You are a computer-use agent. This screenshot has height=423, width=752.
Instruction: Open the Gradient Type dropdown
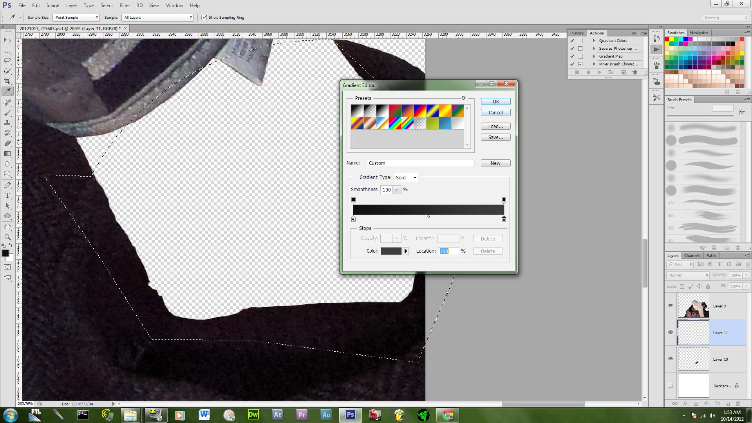click(x=406, y=178)
